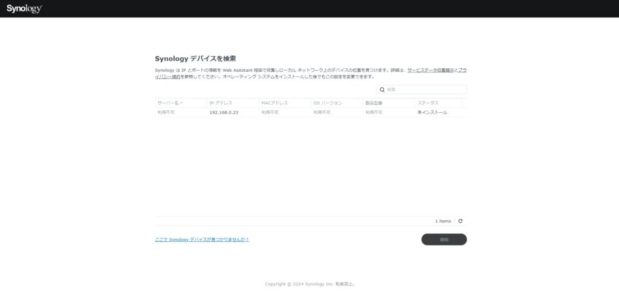Select the 192.168.0.23 IP address cell

(x=224, y=112)
